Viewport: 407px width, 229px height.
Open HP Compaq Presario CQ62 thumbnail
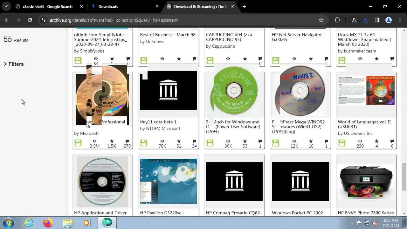click(234, 181)
